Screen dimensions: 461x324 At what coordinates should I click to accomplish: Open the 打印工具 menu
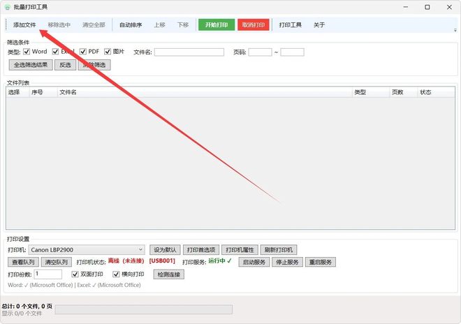(x=290, y=25)
